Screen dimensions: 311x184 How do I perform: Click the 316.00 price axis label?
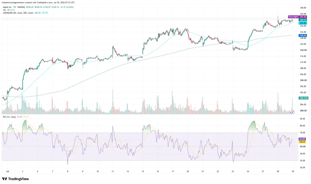tap(303, 56)
